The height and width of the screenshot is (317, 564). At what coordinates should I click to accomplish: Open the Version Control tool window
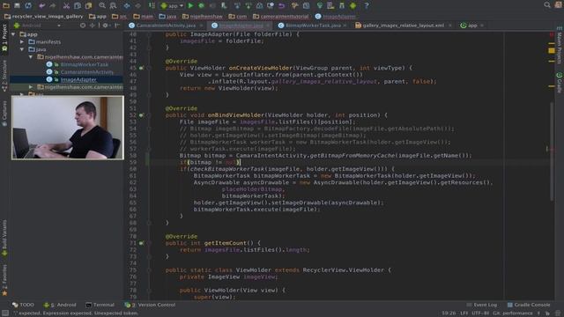point(150,305)
